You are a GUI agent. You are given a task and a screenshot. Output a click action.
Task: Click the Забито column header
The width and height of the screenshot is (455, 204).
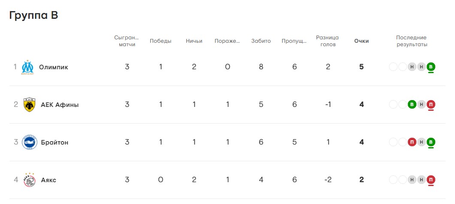tap(261, 41)
